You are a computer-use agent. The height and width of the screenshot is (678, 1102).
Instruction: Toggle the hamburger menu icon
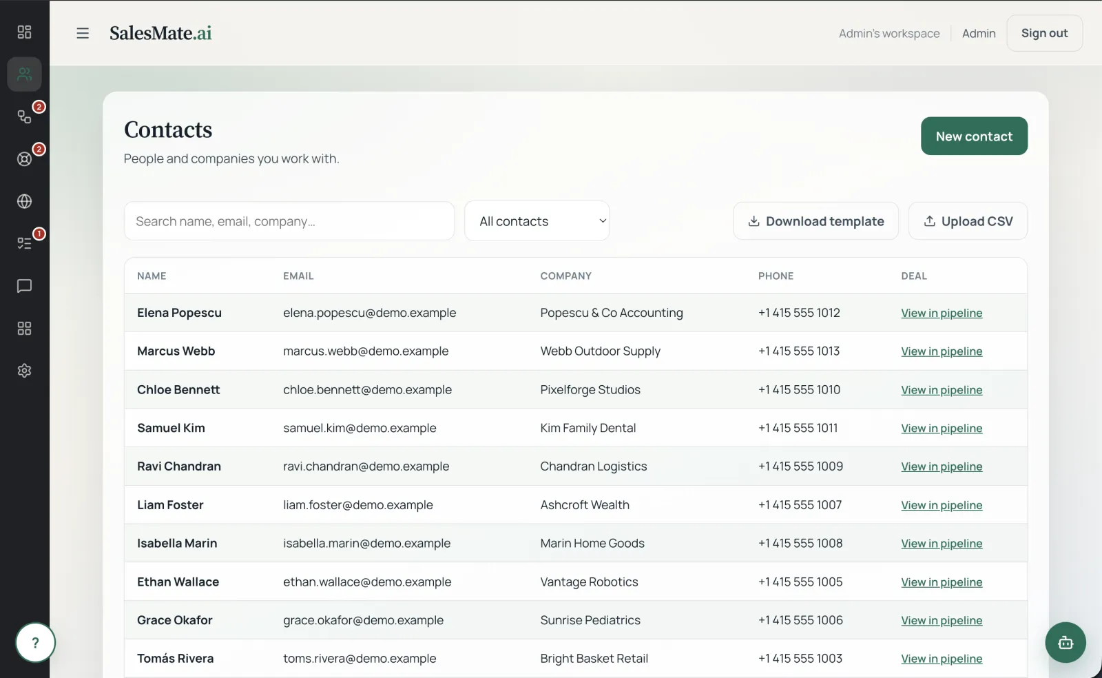coord(83,33)
